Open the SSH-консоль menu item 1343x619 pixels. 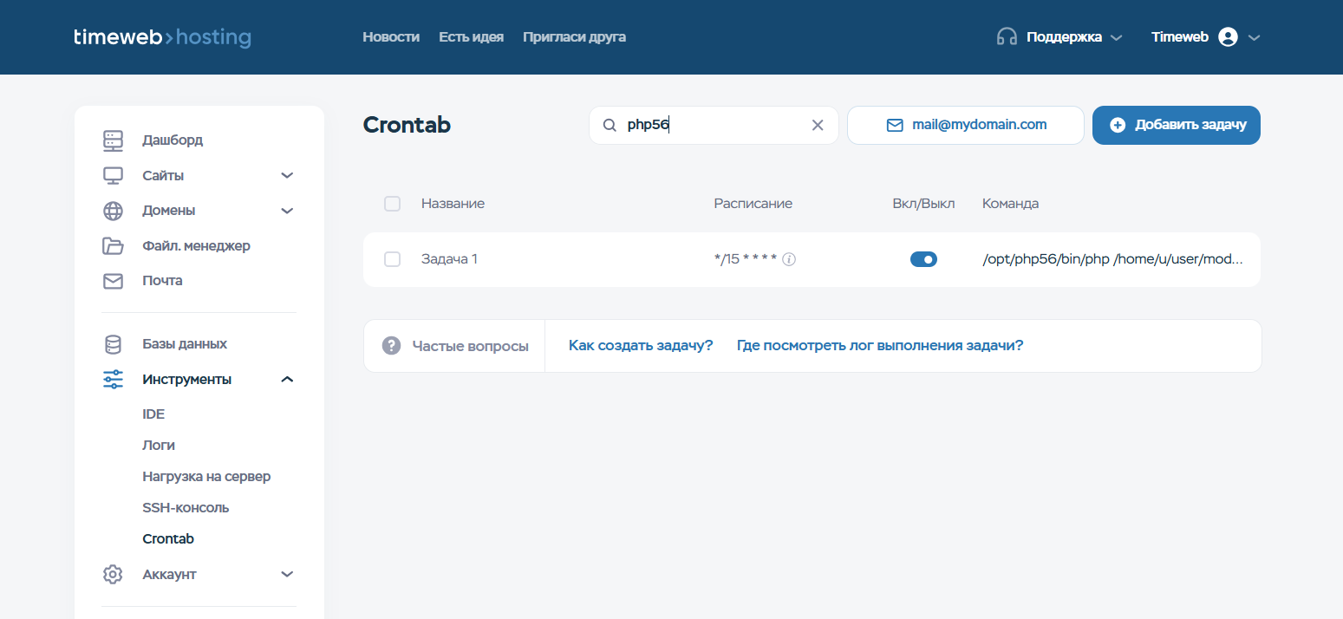click(186, 508)
